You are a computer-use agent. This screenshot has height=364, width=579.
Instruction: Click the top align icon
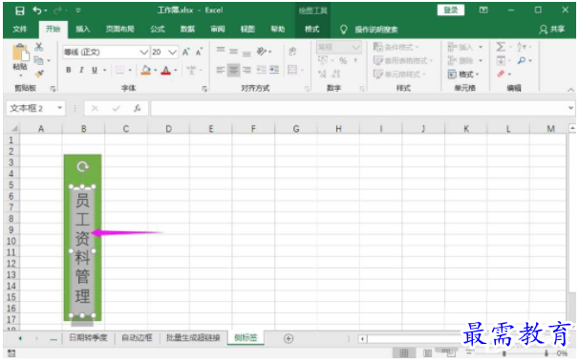[221, 49]
